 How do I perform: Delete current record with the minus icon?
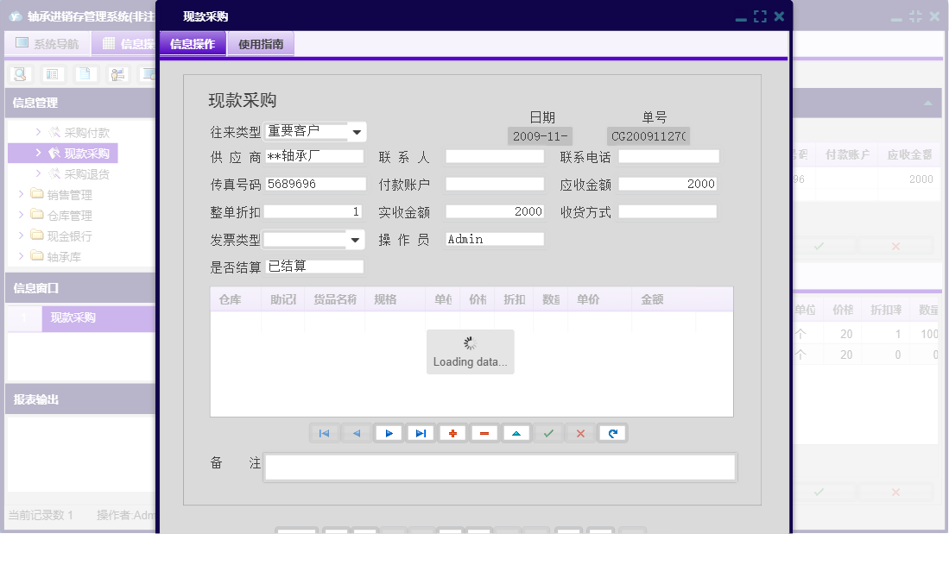coord(484,433)
